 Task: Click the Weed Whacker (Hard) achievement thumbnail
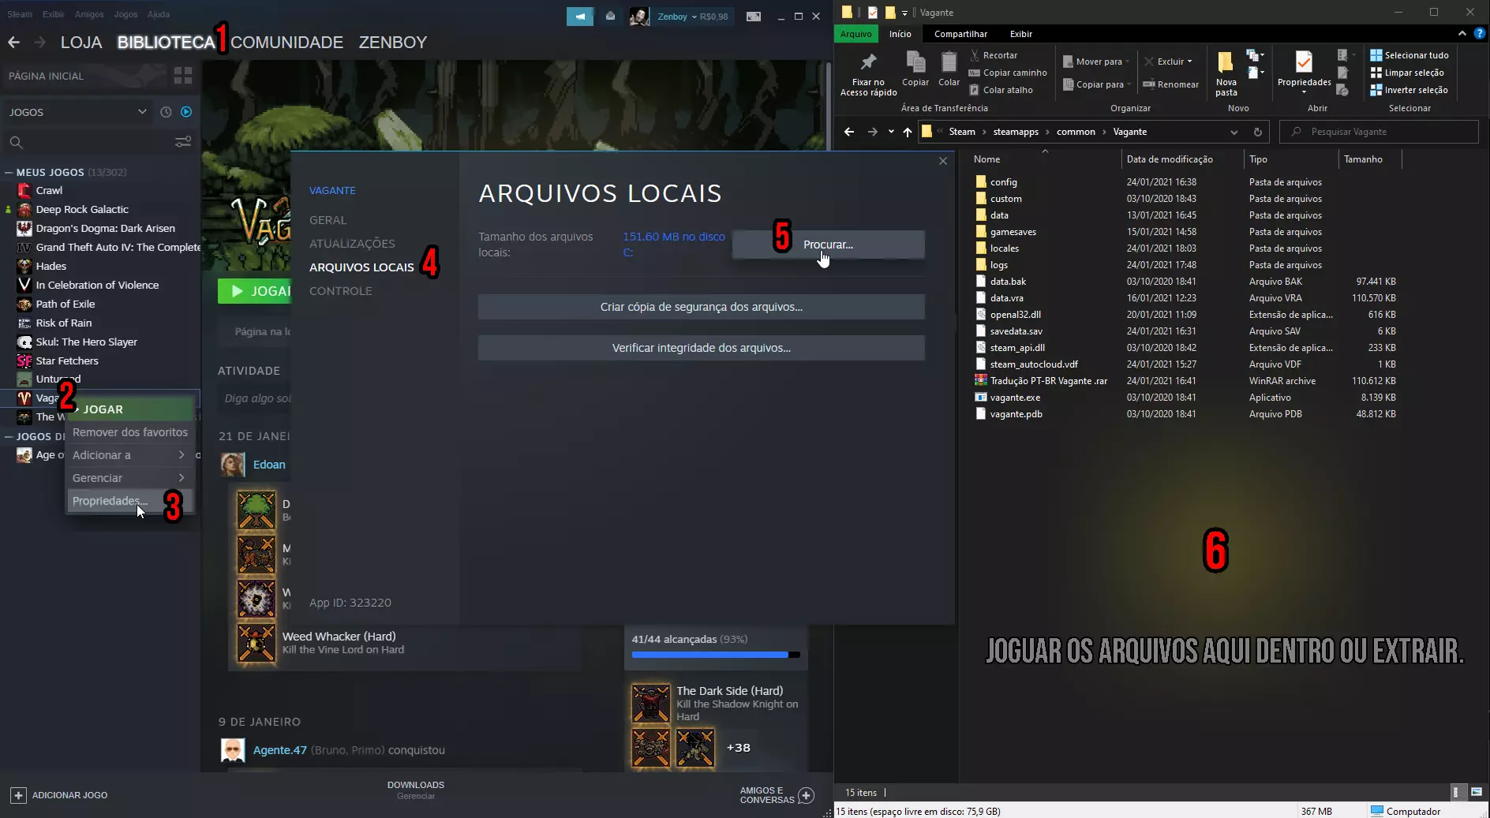point(256,643)
